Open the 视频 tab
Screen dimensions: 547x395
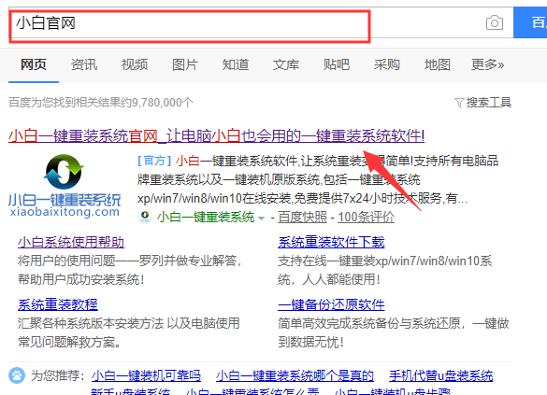[135, 64]
